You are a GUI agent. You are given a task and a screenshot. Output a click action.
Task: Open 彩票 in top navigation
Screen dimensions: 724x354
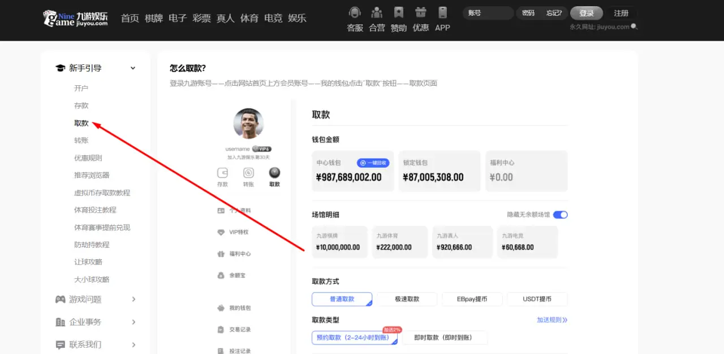(x=201, y=18)
